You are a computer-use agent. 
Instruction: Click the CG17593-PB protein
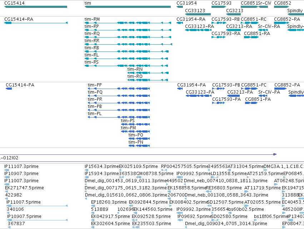coord(219,89)
